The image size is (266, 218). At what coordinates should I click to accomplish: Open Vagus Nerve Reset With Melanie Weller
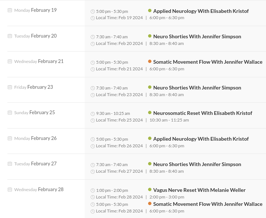[199, 190]
